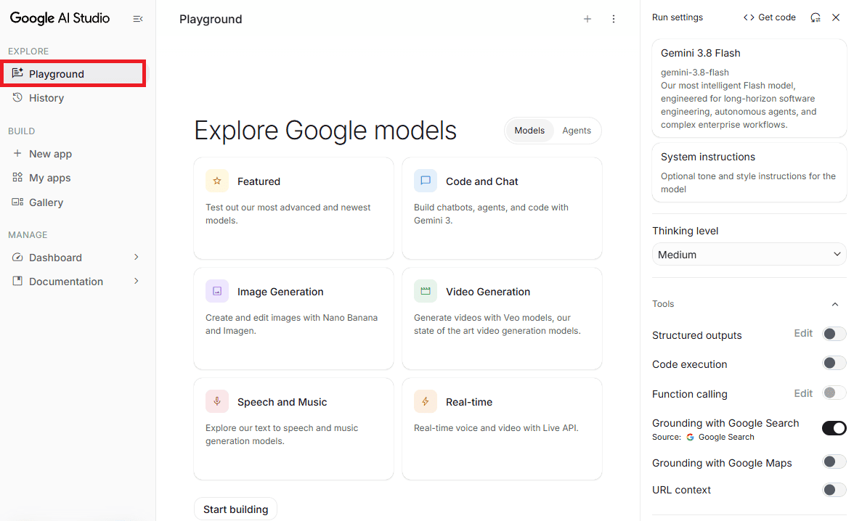Click the Image Generation picture icon

coord(216,291)
